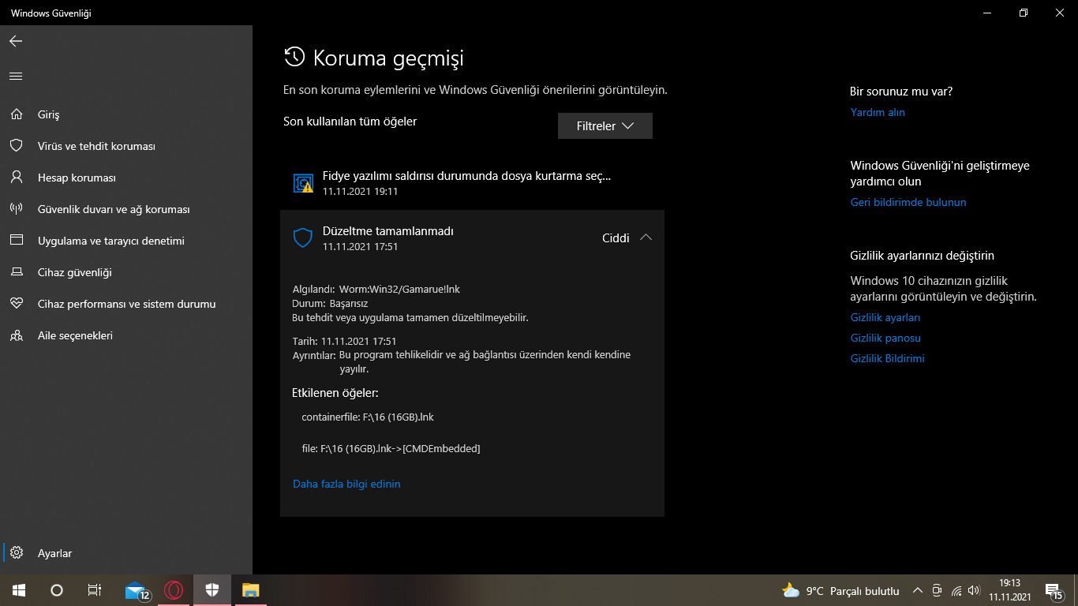Expand the Fidye yazılımı saldırısı history entry
The image size is (1078, 606).
[x=472, y=183]
